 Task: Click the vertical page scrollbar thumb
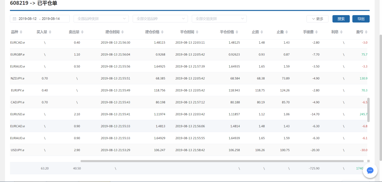click(369, 110)
